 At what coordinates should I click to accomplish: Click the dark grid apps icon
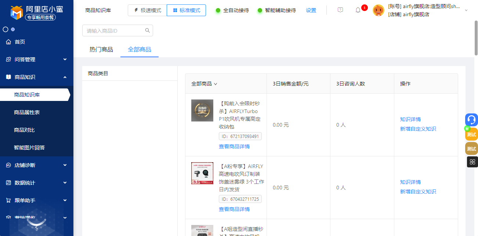pos(472,162)
